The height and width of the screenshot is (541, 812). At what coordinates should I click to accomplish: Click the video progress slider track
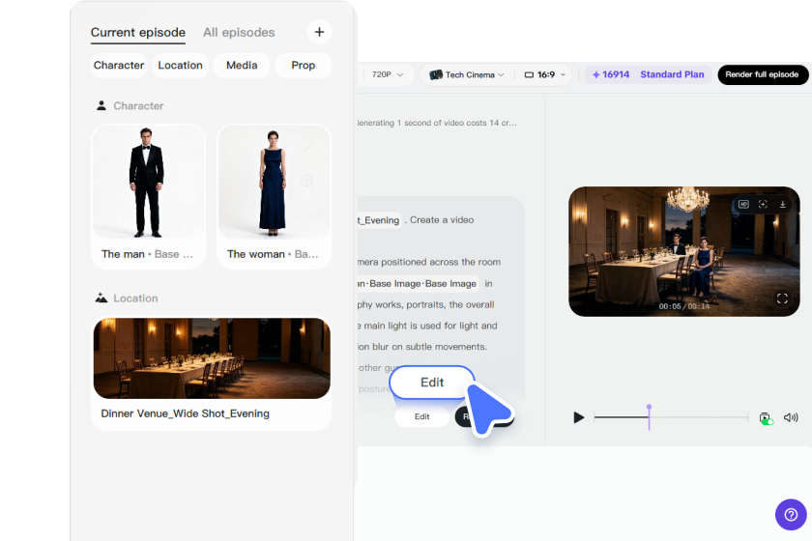pyautogui.click(x=671, y=416)
